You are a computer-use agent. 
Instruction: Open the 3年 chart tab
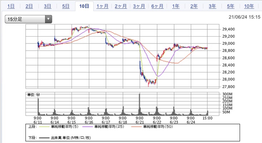pyautogui.click(x=212, y=6)
